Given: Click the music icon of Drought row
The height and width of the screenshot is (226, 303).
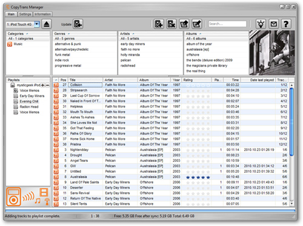Looking at the screenshot, I should pyautogui.click(x=56, y=155).
